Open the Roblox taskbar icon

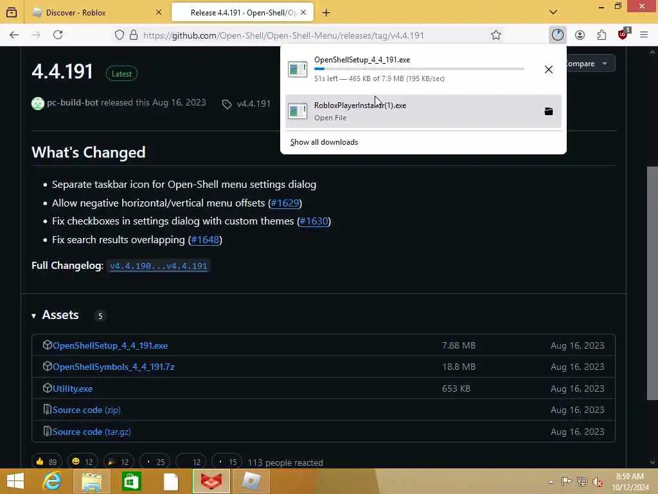point(251,481)
